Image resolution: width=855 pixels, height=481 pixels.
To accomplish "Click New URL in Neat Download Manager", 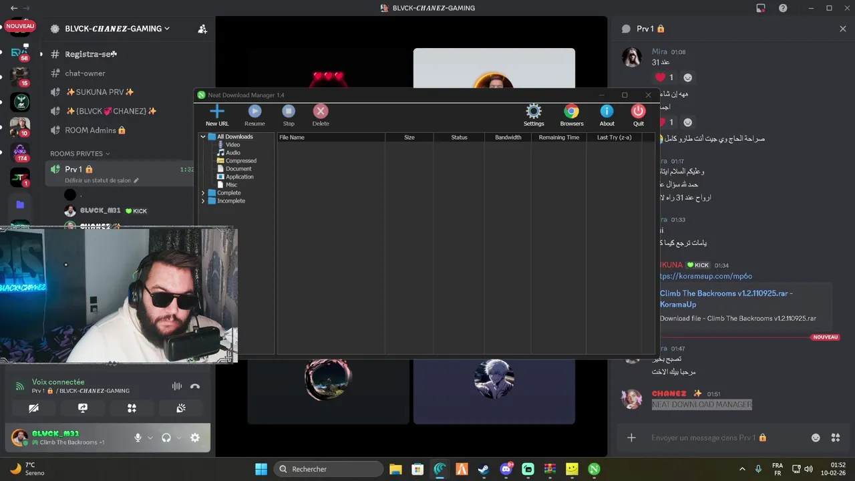I will click(x=217, y=115).
